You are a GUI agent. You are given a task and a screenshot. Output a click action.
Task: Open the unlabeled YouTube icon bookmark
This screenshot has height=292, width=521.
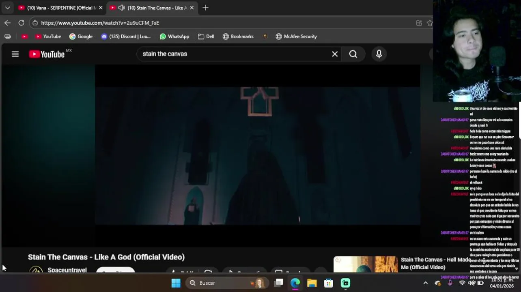click(x=24, y=36)
